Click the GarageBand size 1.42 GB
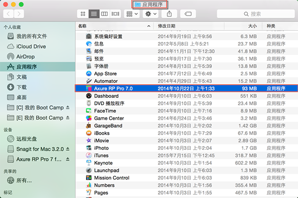The height and width of the screenshot is (198, 298). click(248, 126)
